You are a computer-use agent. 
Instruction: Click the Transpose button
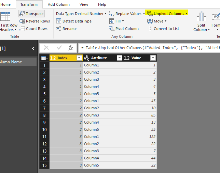(31, 14)
